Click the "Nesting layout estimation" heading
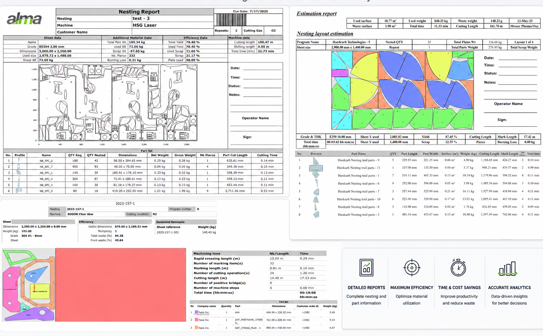This screenshot has height=336, width=543. pyautogui.click(x=325, y=33)
